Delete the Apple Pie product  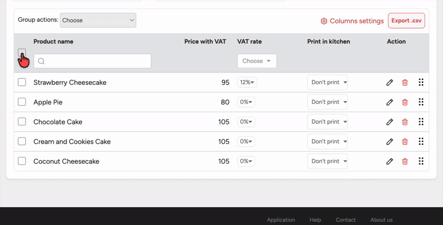pyautogui.click(x=405, y=102)
